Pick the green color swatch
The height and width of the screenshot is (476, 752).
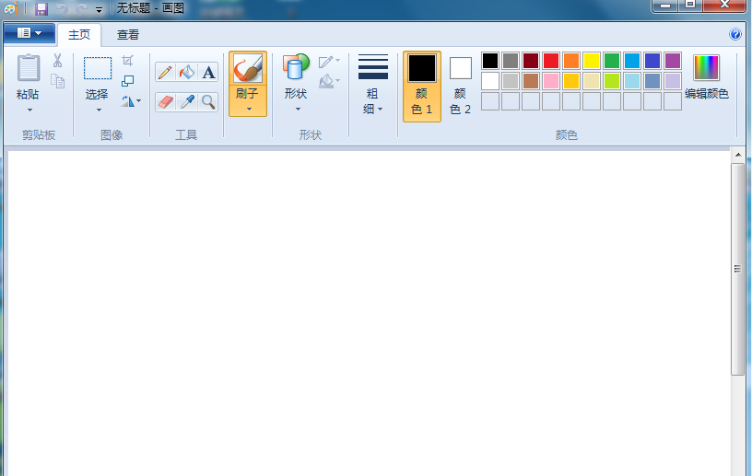click(612, 61)
